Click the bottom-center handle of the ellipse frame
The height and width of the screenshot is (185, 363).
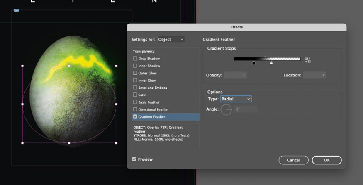[69, 143]
